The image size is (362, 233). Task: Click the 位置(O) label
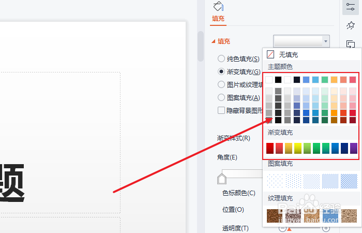point(233,209)
